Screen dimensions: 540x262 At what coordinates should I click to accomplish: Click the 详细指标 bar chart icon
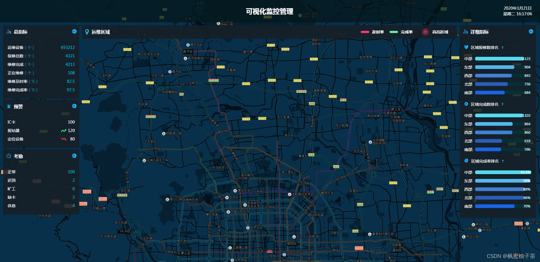(465, 31)
